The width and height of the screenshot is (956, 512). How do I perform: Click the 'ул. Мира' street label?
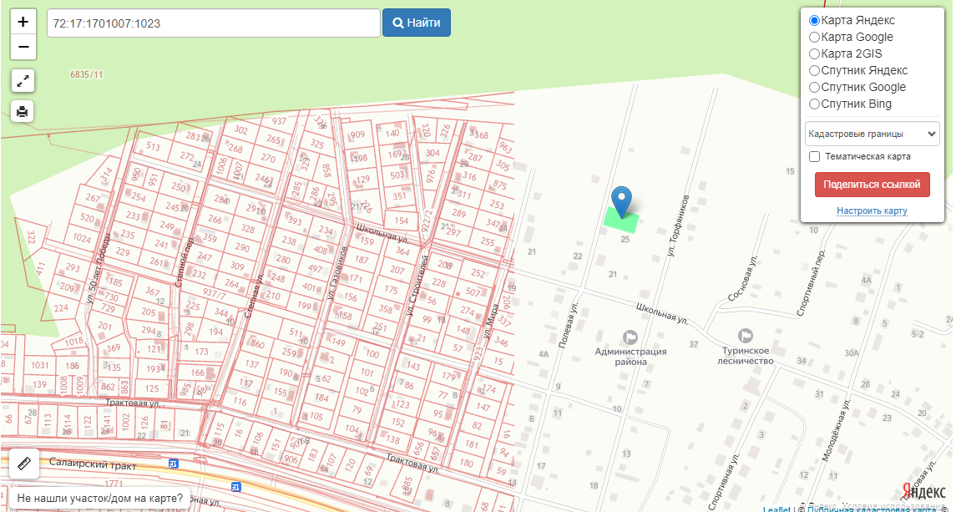(x=491, y=321)
